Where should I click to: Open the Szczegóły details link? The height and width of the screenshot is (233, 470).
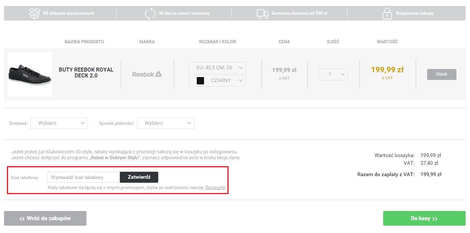pos(215,188)
